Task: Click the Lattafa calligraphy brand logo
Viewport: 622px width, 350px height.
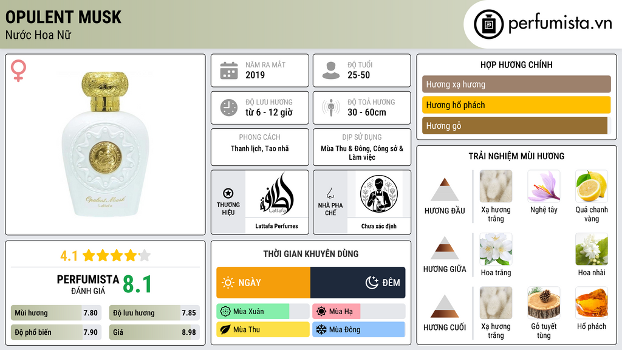Action: tap(276, 194)
